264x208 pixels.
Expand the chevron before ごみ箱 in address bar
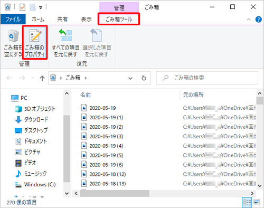[x=61, y=78]
